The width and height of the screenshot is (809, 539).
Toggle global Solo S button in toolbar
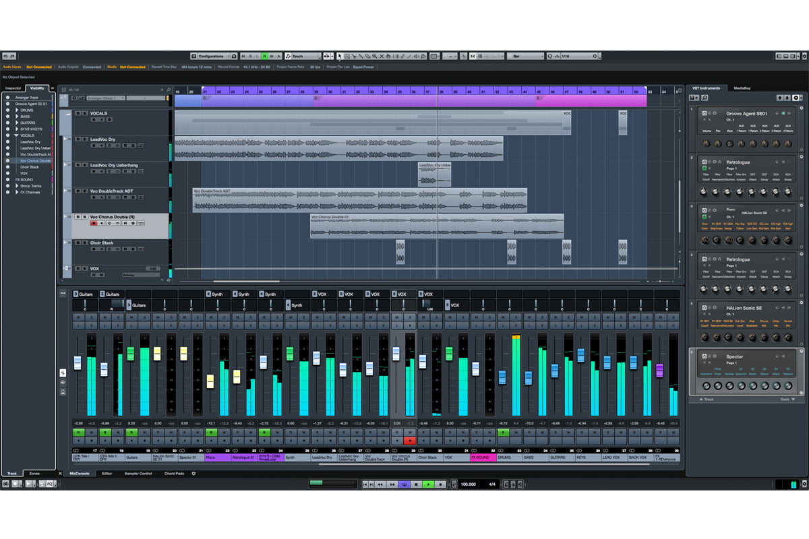coord(251,56)
